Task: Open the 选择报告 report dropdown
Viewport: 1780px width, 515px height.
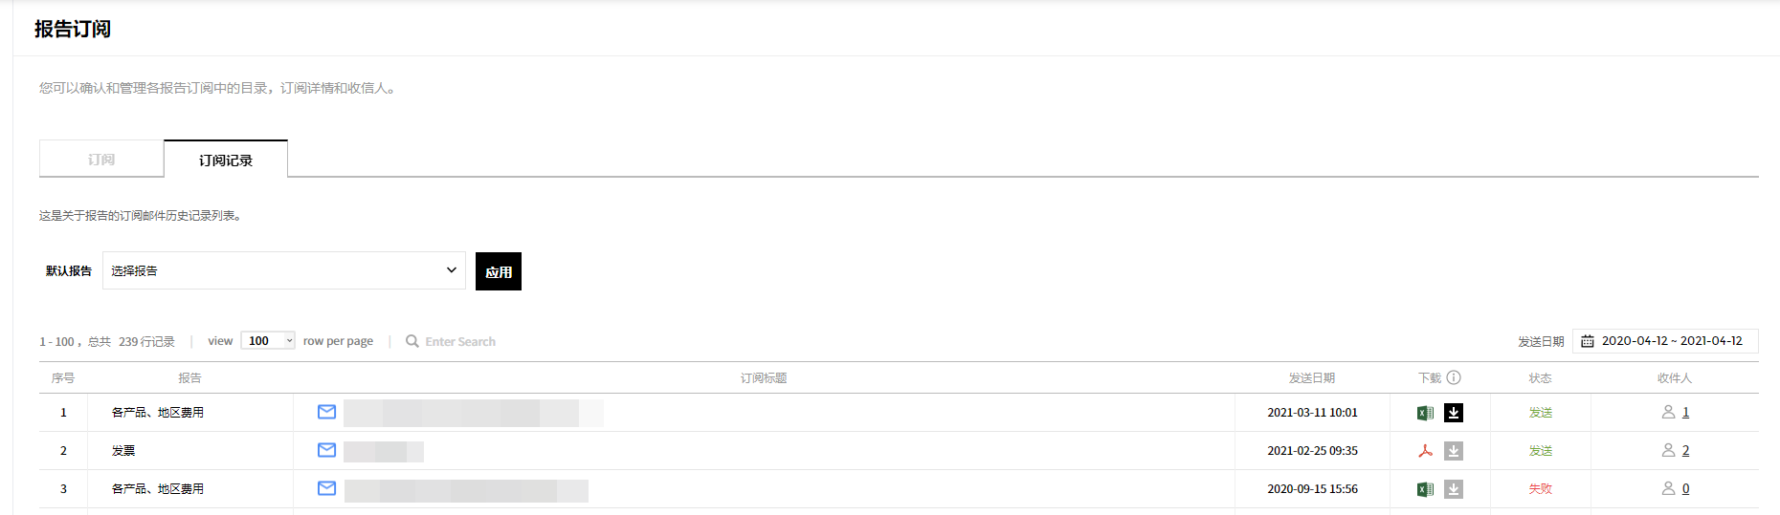Action: pos(283,270)
